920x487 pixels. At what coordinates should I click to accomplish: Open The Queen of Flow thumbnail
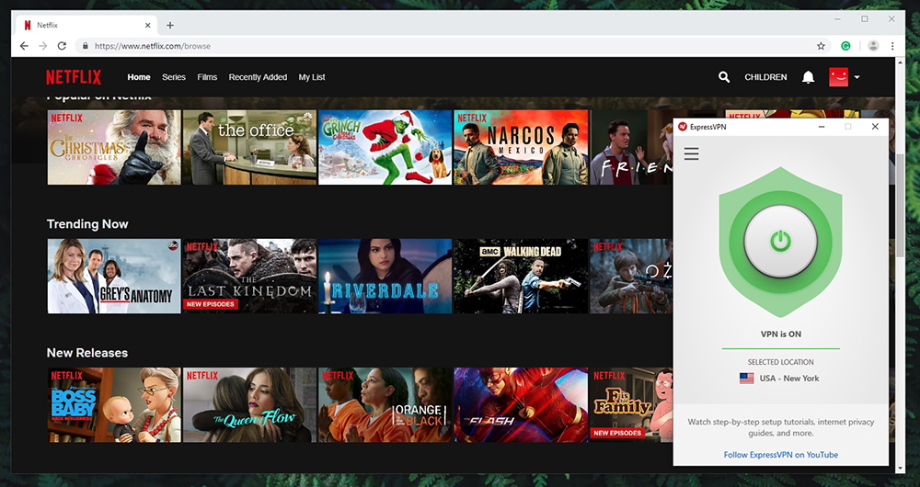coord(249,405)
